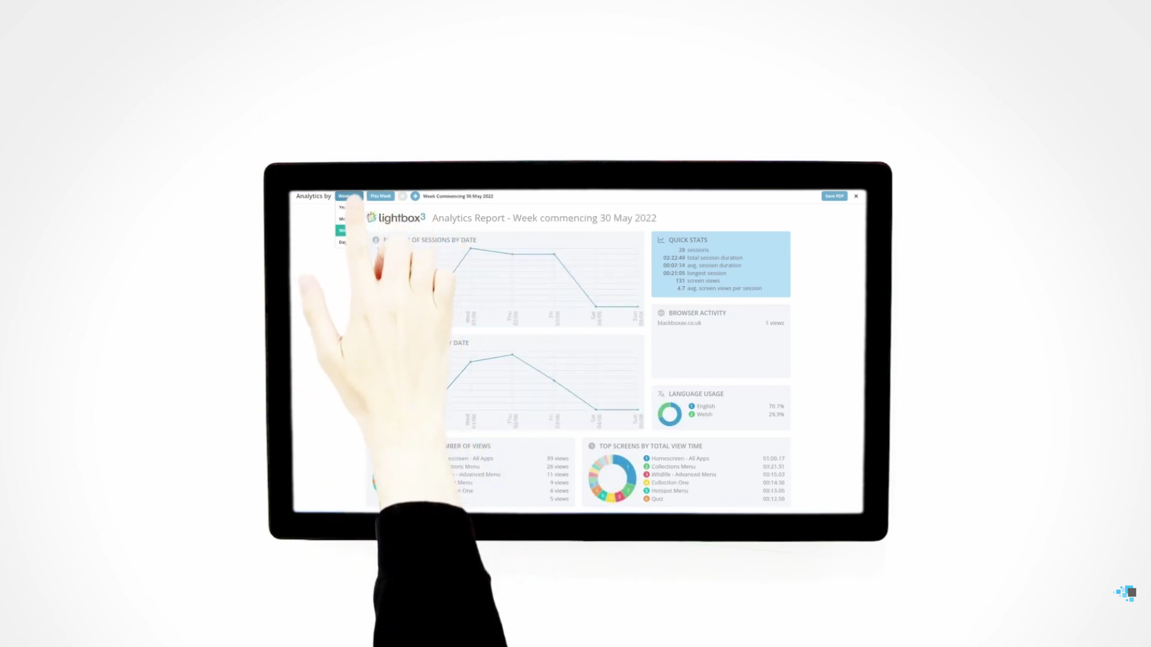The image size is (1151, 647).
Task: Click the Save PDF button
Action: (834, 195)
